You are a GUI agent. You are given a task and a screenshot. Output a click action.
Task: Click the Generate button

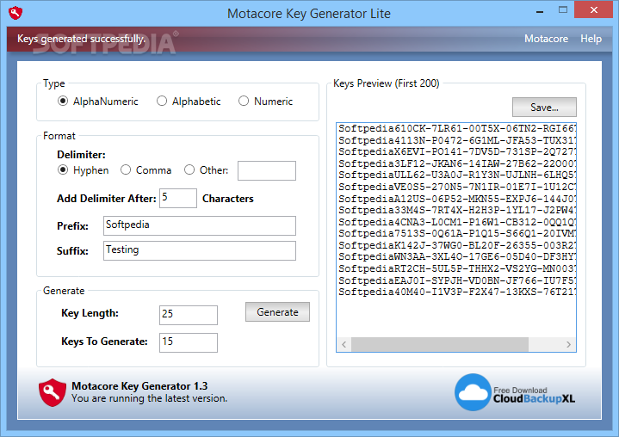[x=277, y=312]
